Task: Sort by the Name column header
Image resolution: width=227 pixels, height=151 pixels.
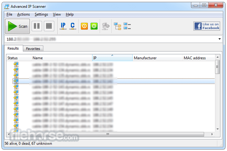Action: coord(61,58)
